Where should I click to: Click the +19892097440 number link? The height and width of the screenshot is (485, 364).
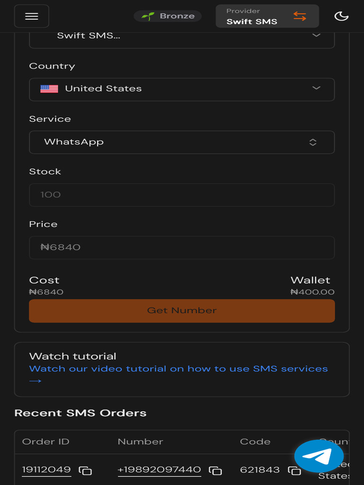point(159,470)
